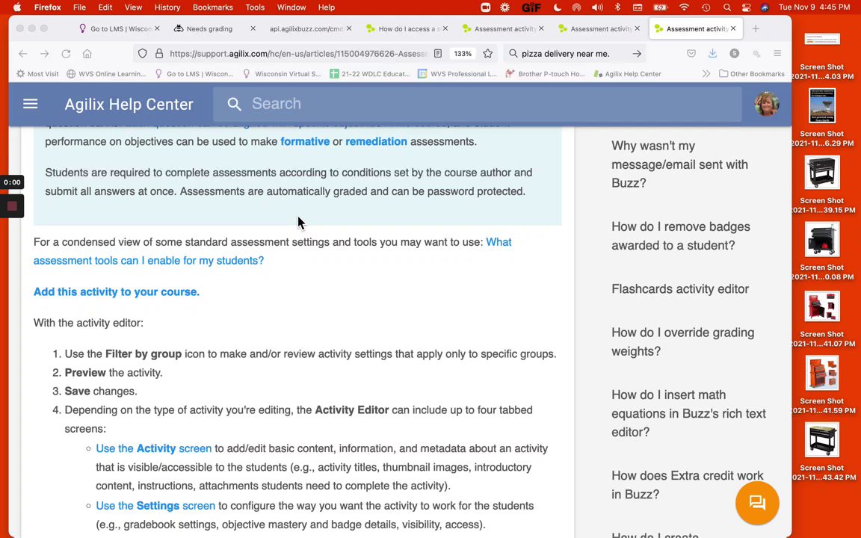The image size is (861, 538).
Task: Open the Firefox application menu icon
Action: 777,53
